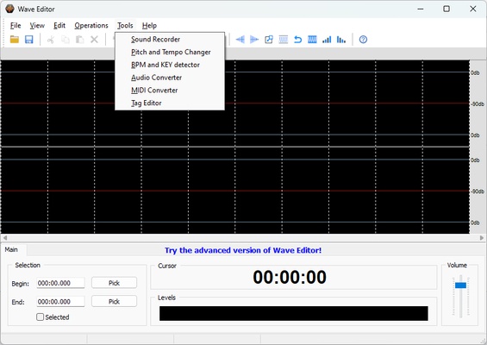Click the falling bars fade-out icon

coord(341,40)
